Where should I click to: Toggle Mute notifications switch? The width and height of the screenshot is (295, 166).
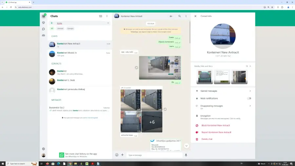click(x=249, y=98)
